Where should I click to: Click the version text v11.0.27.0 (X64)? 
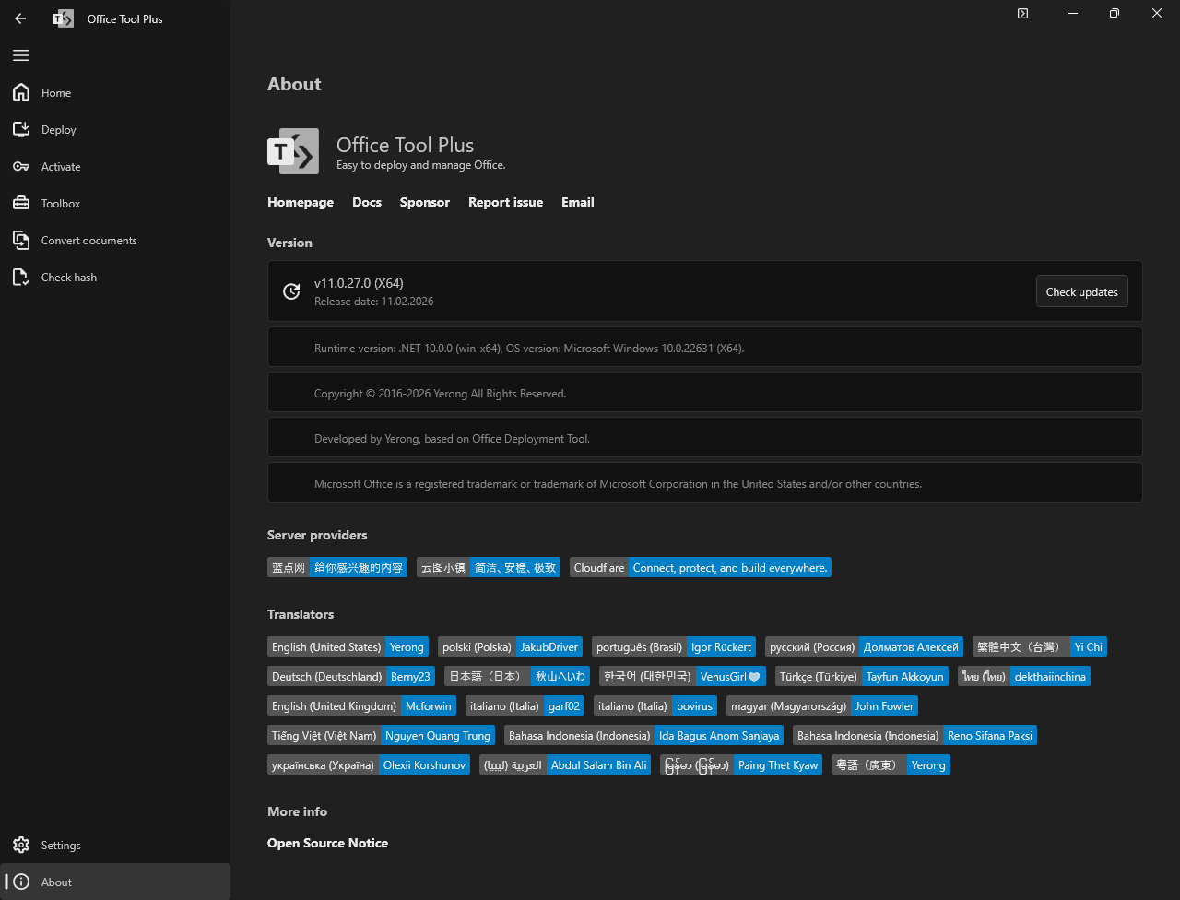pos(359,283)
